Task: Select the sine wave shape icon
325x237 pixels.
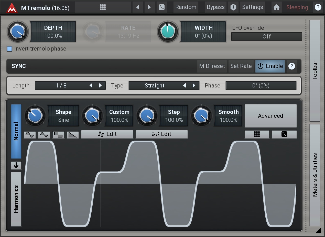Action: [x=30, y=134]
